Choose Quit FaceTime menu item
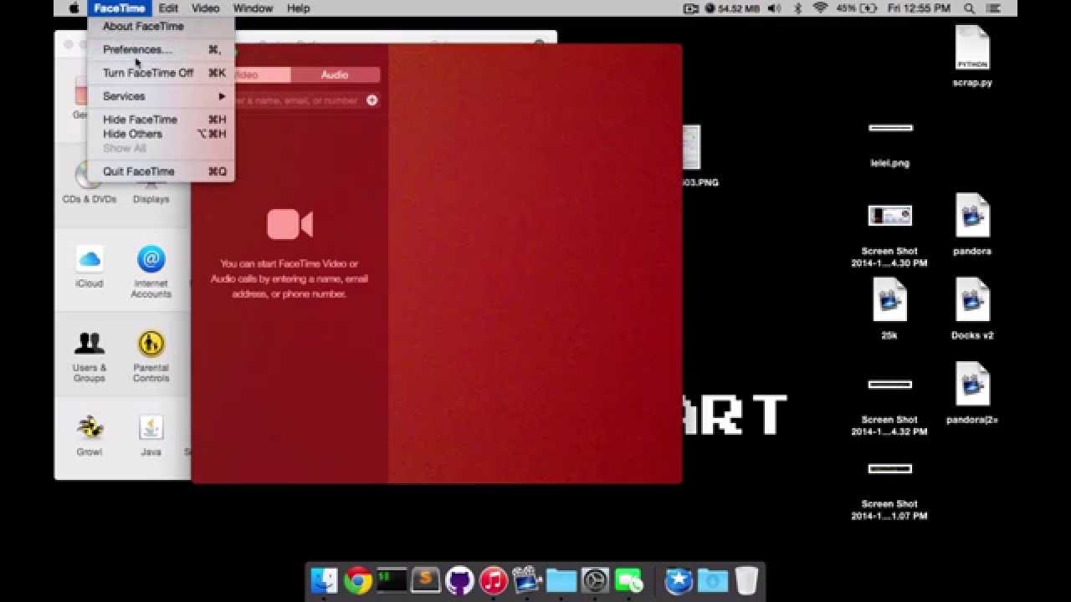This screenshot has height=602, width=1071. pyautogui.click(x=161, y=171)
